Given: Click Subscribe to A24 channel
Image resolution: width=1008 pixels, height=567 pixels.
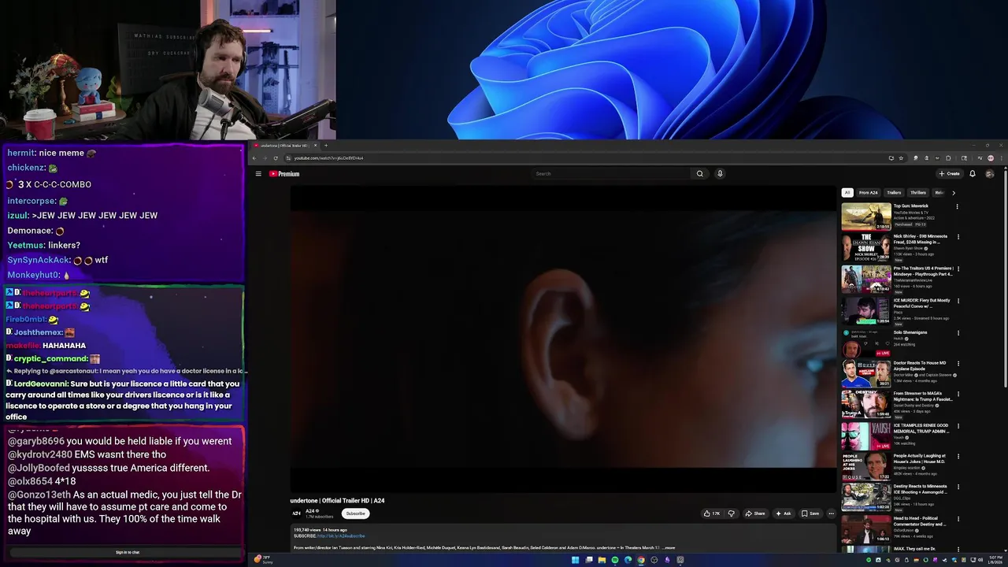Looking at the screenshot, I should click(x=356, y=513).
